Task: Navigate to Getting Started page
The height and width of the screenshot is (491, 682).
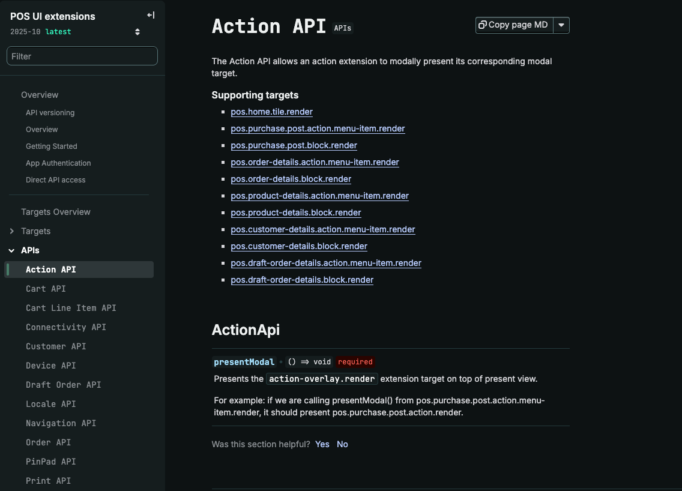Action: [51, 146]
